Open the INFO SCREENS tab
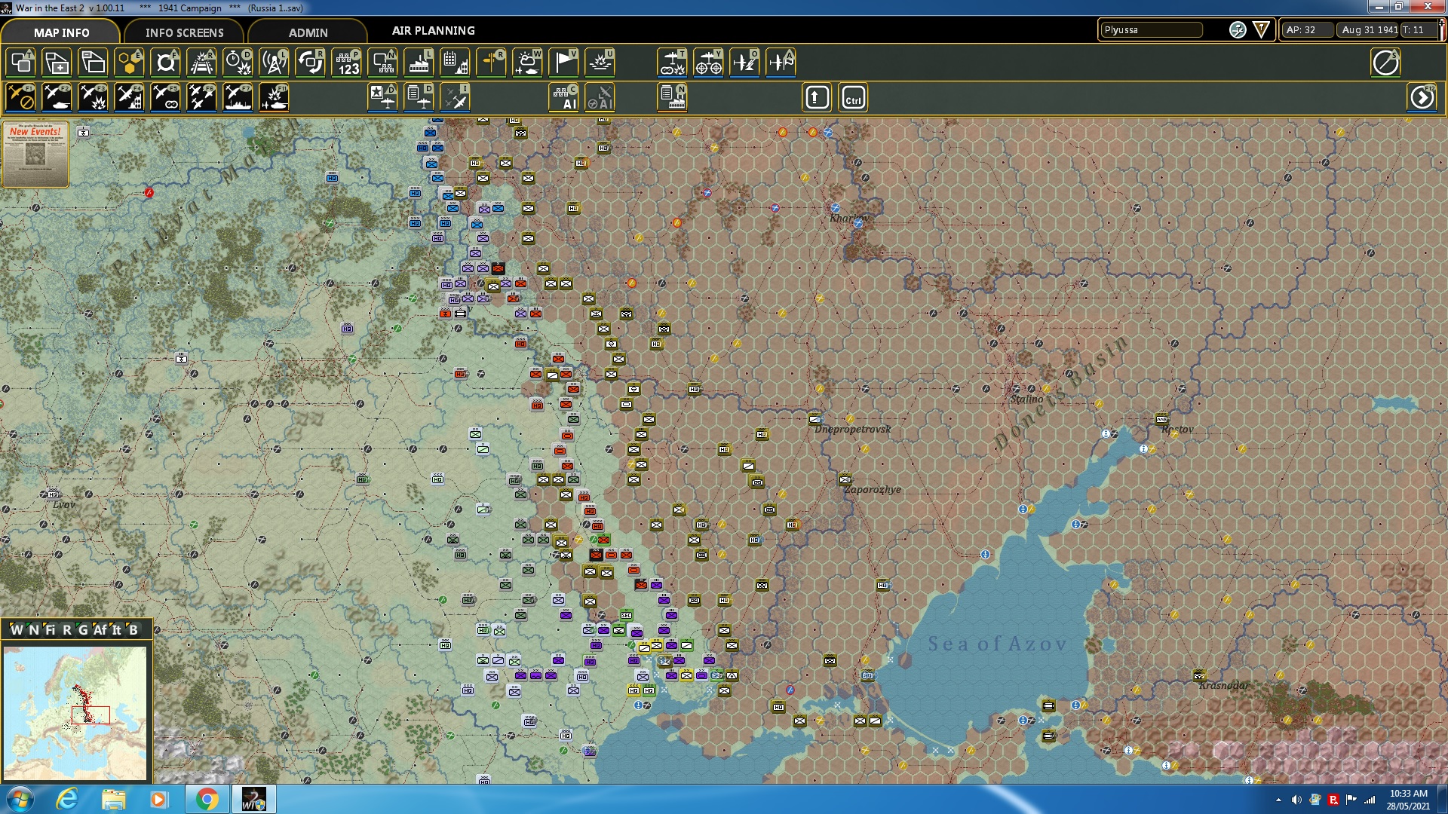The width and height of the screenshot is (1448, 814). pyautogui.click(x=184, y=32)
